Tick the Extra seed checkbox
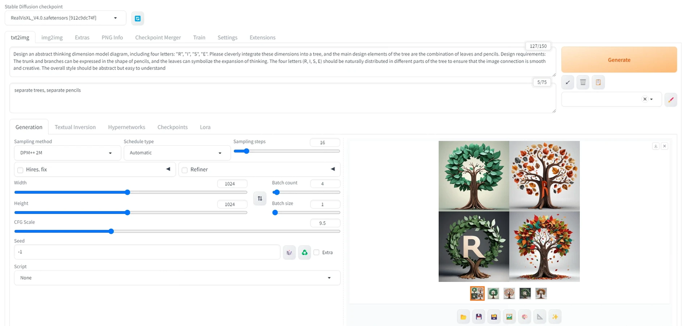Viewport: 683px width, 326px height. (316, 252)
